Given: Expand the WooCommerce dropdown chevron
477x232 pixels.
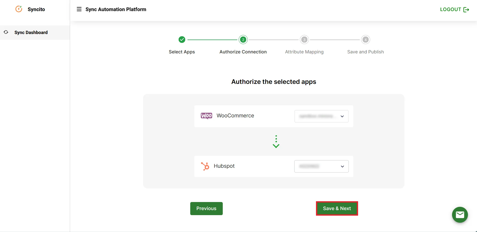Looking at the screenshot, I should coord(342,116).
